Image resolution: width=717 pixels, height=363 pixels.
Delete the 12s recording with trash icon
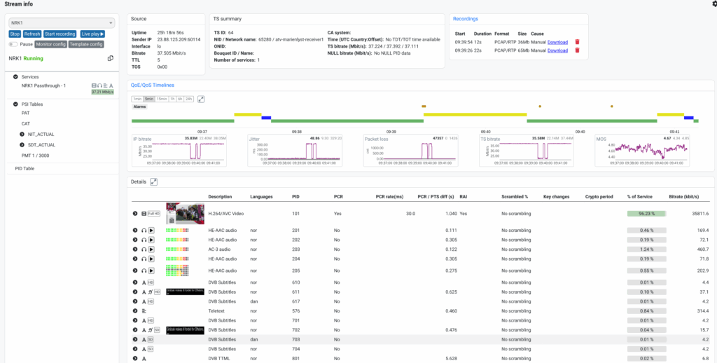(x=578, y=42)
